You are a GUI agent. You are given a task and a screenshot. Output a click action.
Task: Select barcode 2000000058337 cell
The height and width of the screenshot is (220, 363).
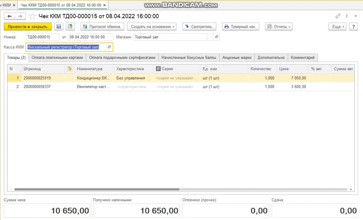[x=43, y=87]
